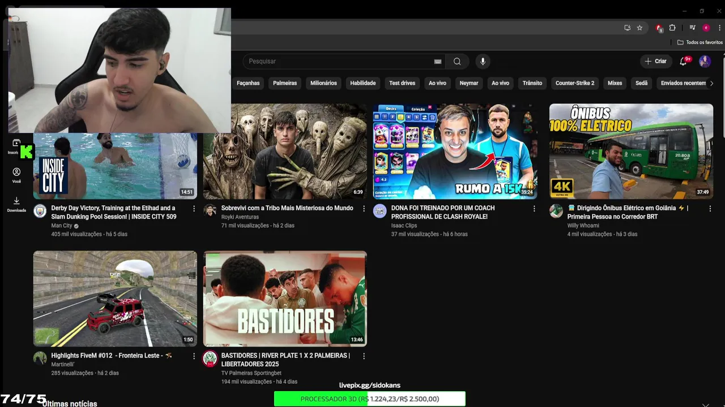
Task: Open the TV Palmeiras Sportingbet channel avatar
Action: [210, 358]
